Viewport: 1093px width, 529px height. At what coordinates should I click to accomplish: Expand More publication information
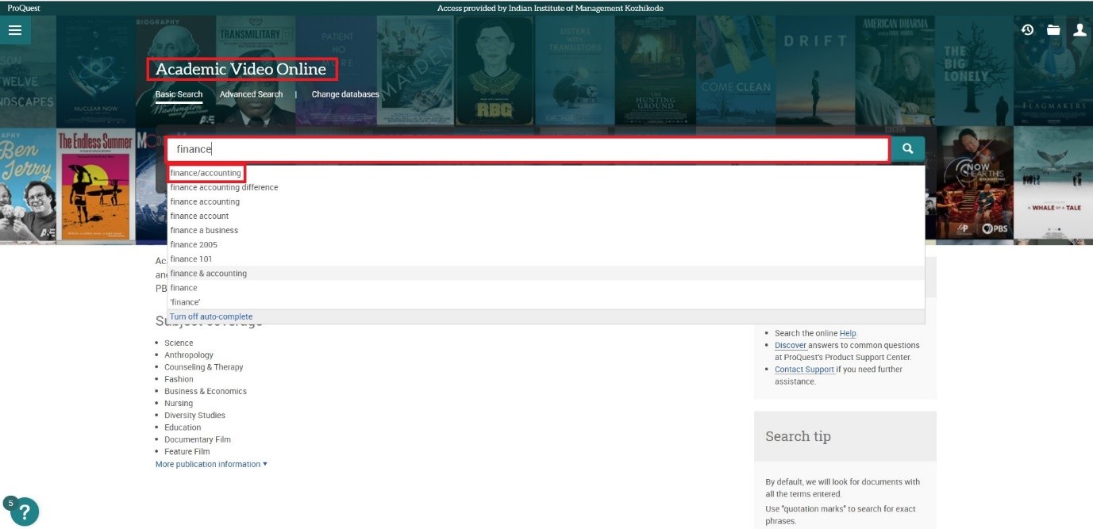(211, 464)
